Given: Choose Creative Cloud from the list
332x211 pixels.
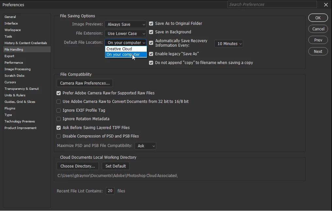Looking at the screenshot, I should point(126,49).
